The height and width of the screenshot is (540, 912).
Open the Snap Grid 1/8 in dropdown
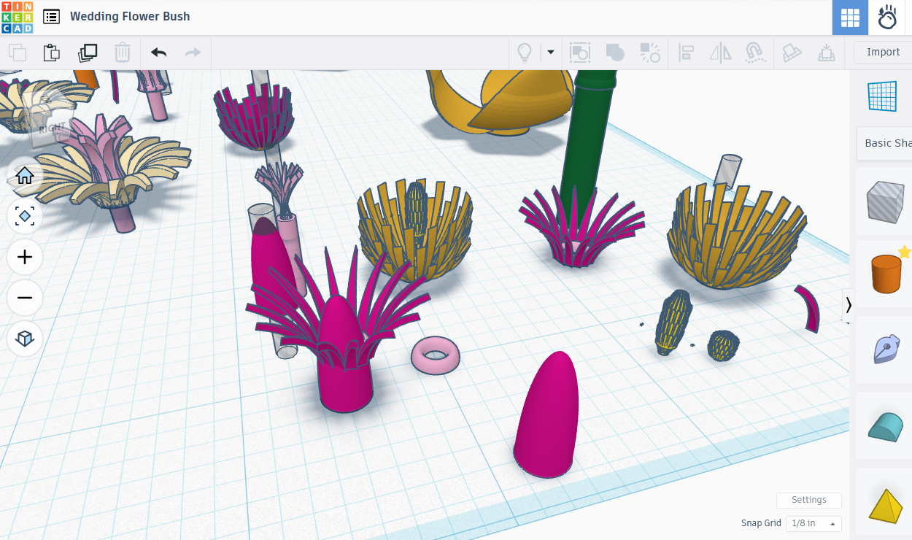(x=814, y=523)
